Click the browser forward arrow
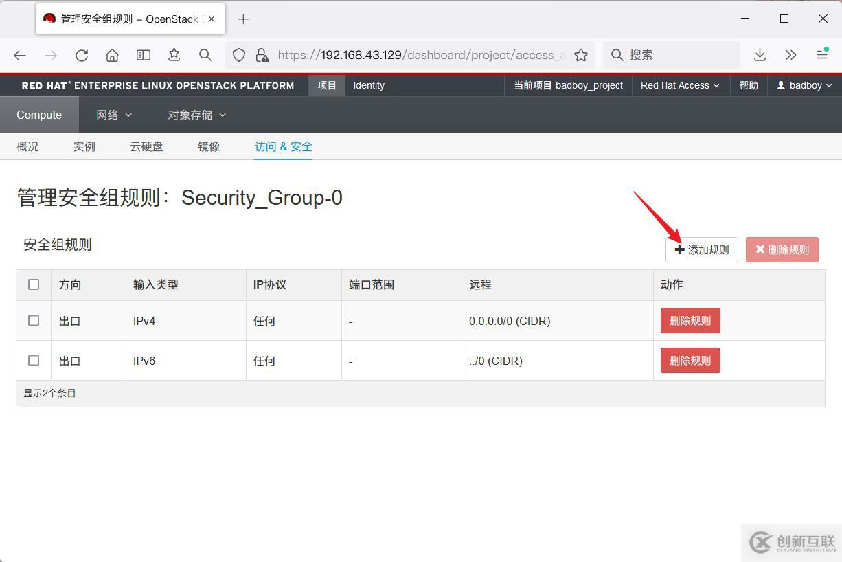Image resolution: width=842 pixels, height=562 pixels. 51,55
